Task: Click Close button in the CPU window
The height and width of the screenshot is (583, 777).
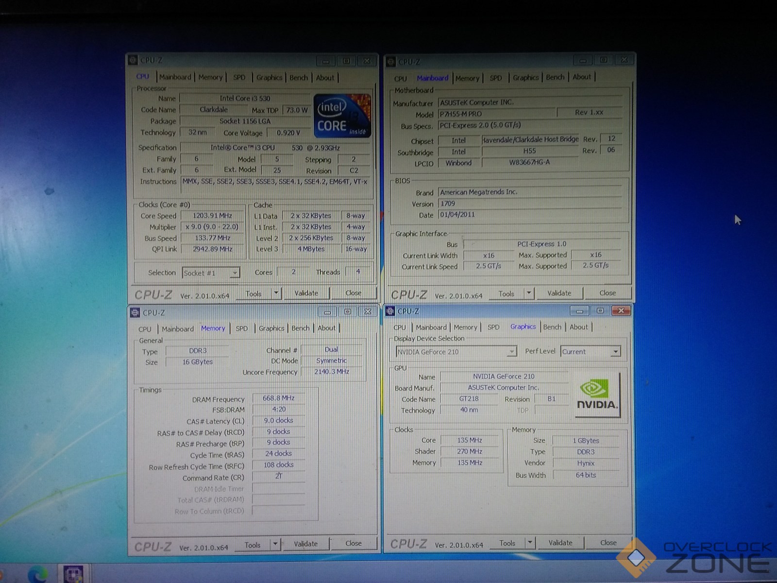Action: 353,293
